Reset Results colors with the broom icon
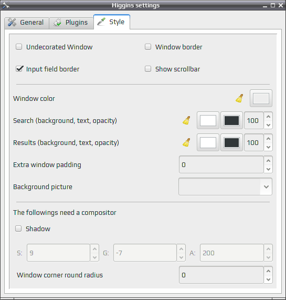The width and height of the screenshot is (286, 300). (186, 142)
